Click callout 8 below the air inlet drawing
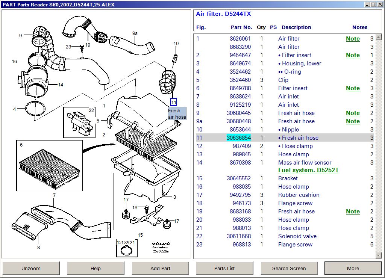The height and width of the screenshot is (278, 385). click(39, 247)
